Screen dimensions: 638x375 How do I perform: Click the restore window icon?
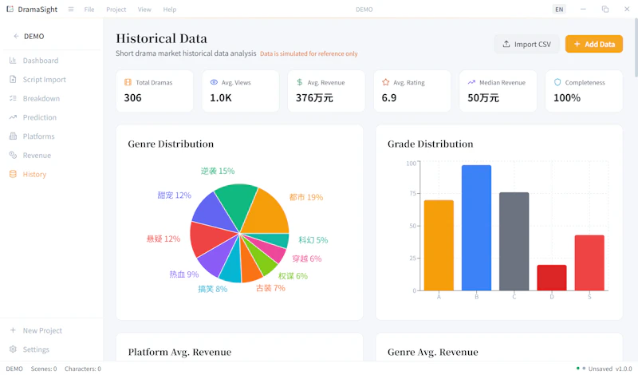tap(605, 9)
